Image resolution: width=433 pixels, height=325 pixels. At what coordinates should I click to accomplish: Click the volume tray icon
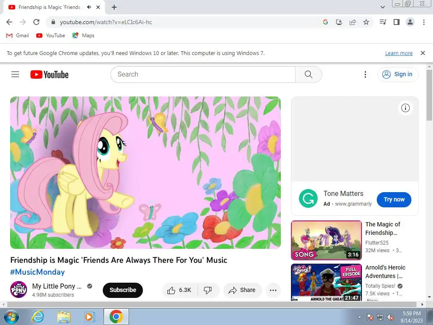[390, 317]
